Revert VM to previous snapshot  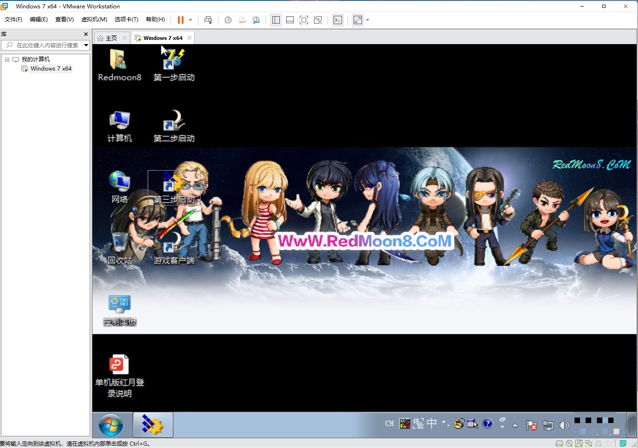click(242, 20)
